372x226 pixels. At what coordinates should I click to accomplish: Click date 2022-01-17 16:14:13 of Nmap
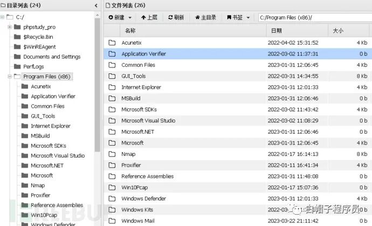(x=293, y=154)
